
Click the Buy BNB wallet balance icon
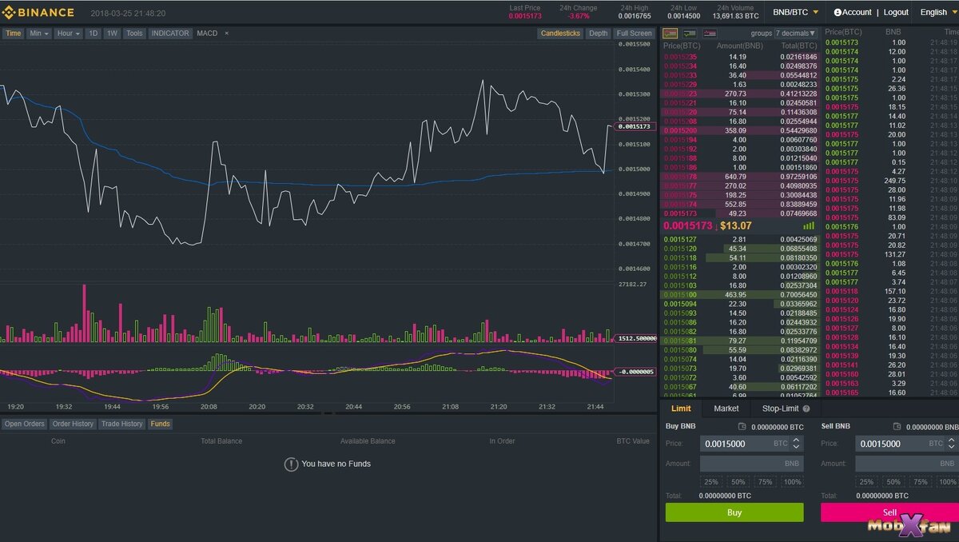(x=742, y=427)
